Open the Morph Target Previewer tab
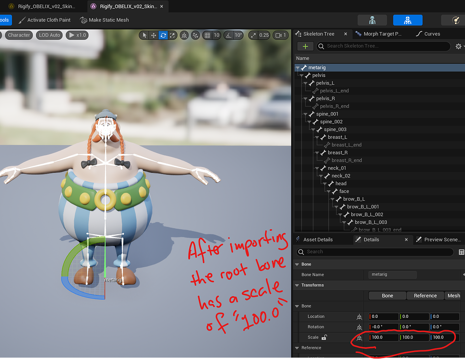This screenshot has width=465, height=360. click(379, 34)
